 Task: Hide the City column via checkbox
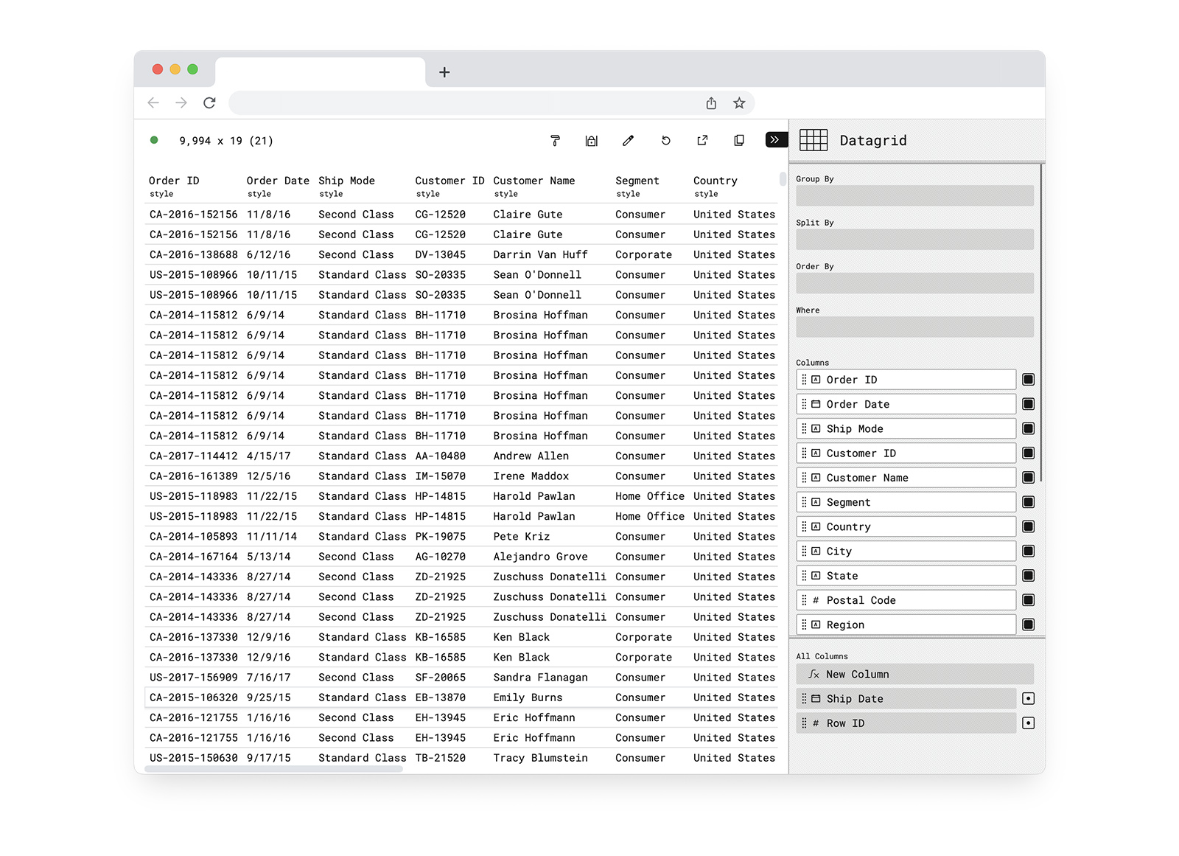tap(1029, 551)
